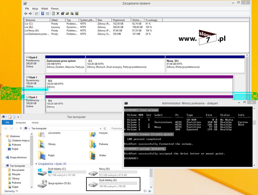Screen dimensions: 258x195
Task: Open the blue Help icon in Disk Management toolbar
Action: pyautogui.click(x=43, y=14)
